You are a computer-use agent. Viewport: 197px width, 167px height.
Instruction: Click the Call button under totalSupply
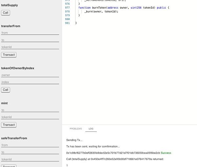pyautogui.click(x=5, y=13)
